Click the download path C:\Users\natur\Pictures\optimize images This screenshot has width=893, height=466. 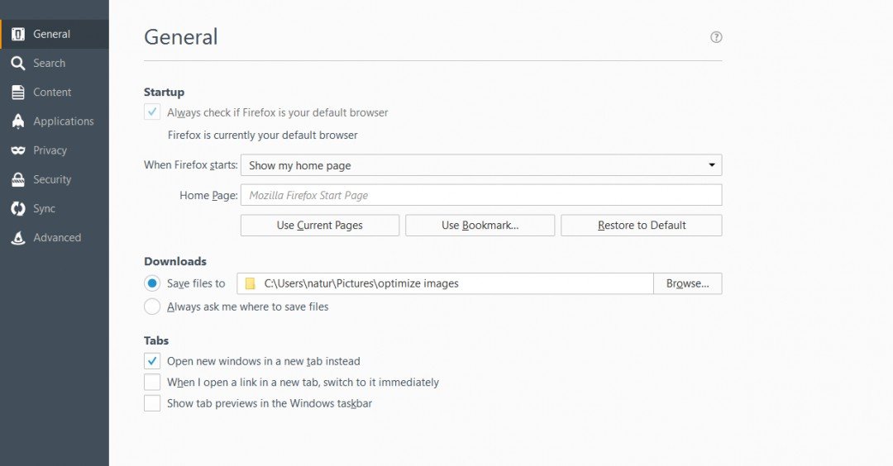point(361,283)
